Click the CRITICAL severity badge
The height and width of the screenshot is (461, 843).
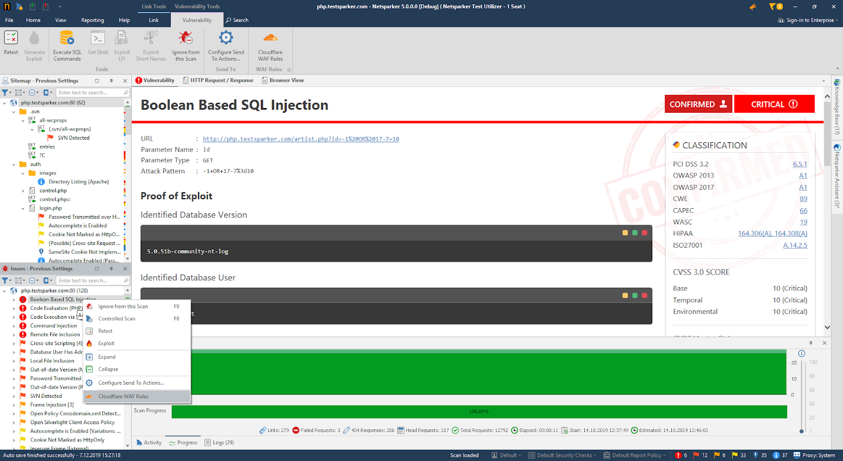coord(774,104)
